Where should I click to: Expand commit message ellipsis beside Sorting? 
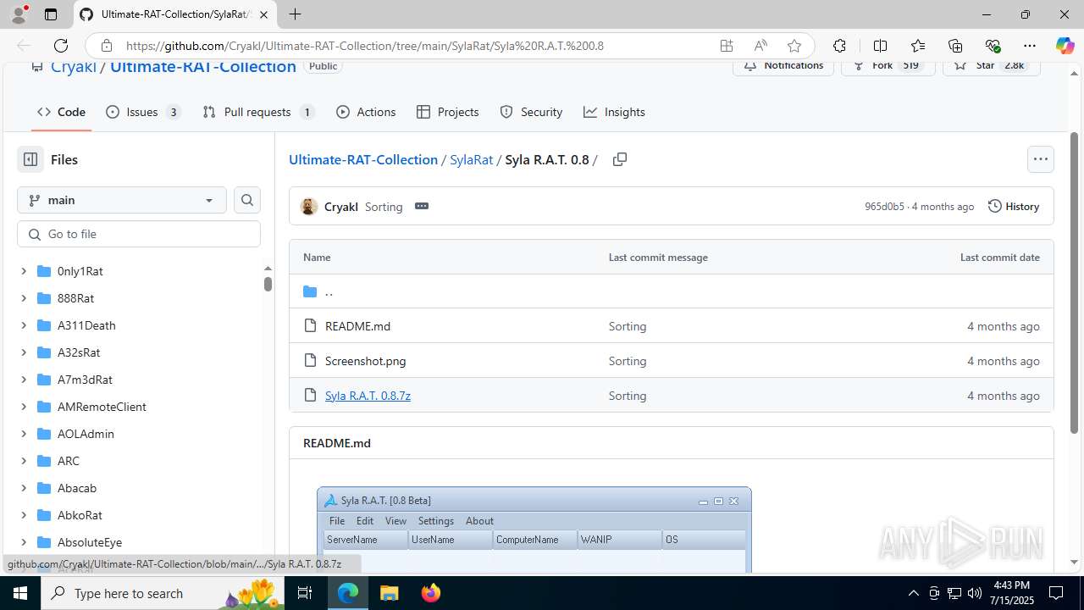(x=422, y=207)
